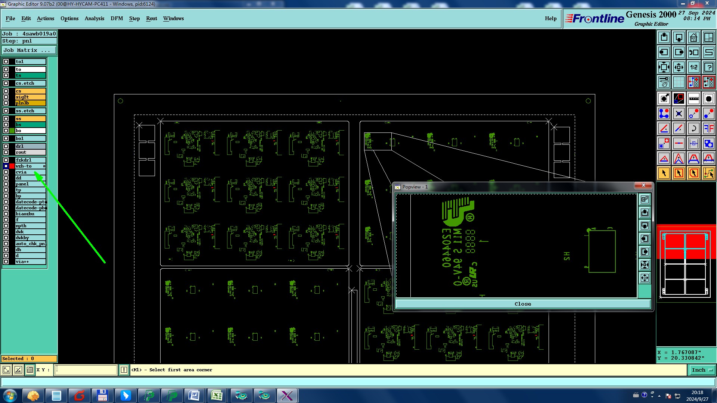Click the Home view icon
The height and width of the screenshot is (403, 717).
[x=693, y=37]
